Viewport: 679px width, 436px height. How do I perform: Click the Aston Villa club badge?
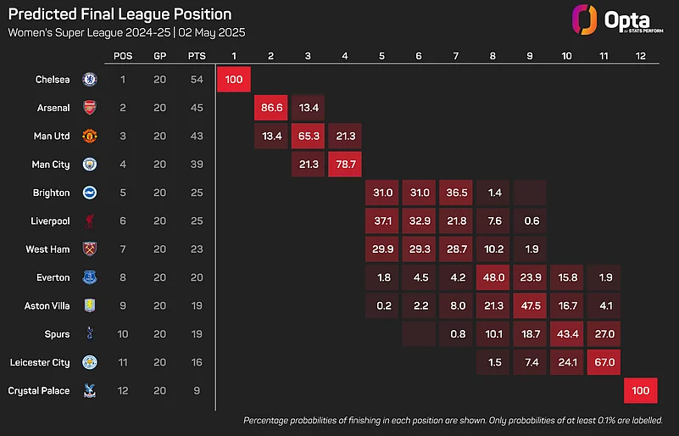pos(90,305)
